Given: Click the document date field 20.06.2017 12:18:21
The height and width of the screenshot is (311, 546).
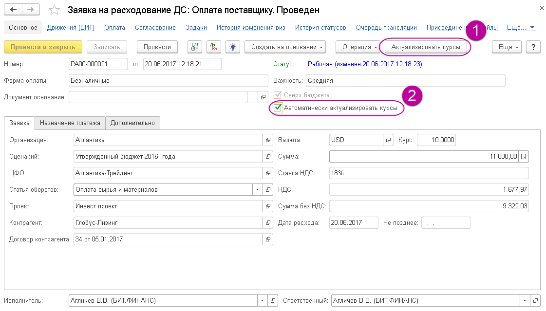Looking at the screenshot, I should click(x=182, y=64).
